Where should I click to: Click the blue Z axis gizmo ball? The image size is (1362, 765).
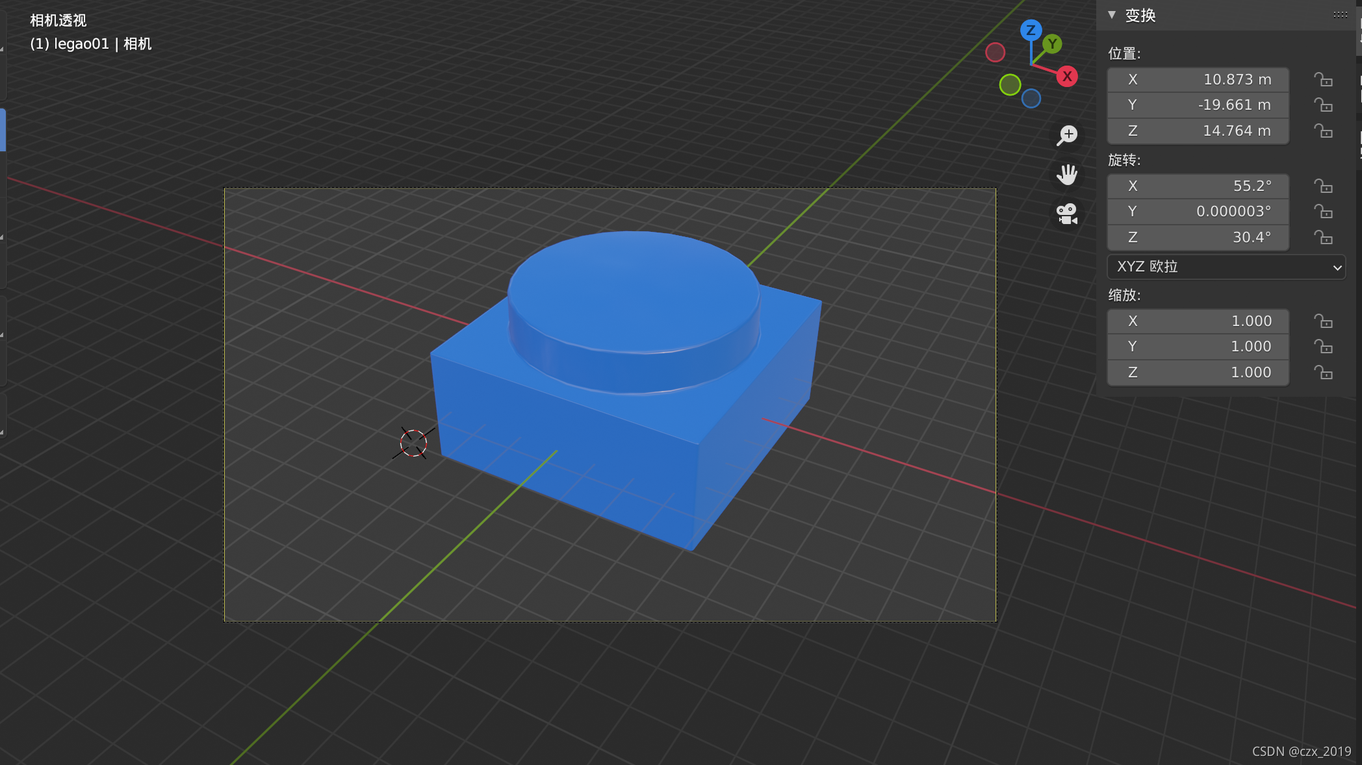point(1031,30)
